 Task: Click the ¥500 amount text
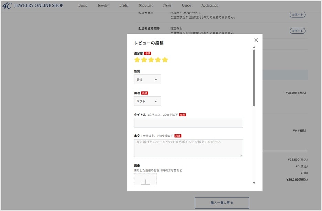point(304,173)
